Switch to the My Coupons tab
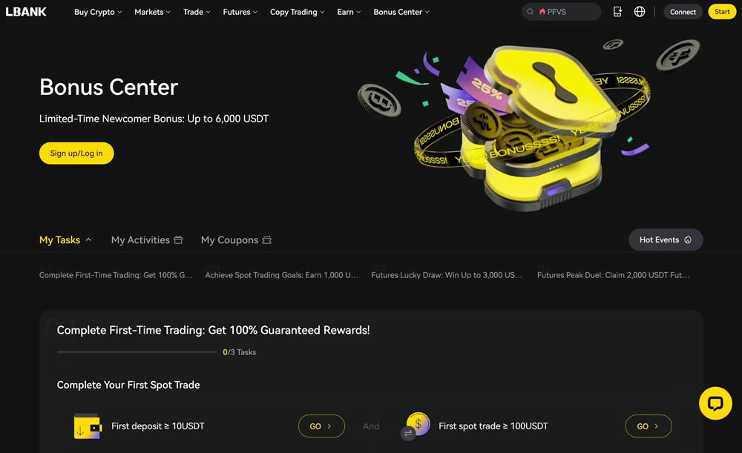 tap(236, 239)
